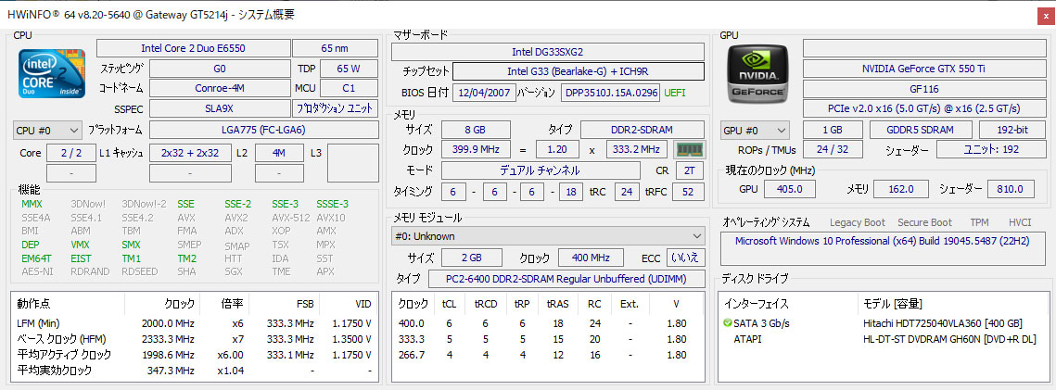The width and height of the screenshot is (1056, 390).
Task: Click the PC2-6400 DDR2-SDRAM module type field
Action: [x=566, y=279]
